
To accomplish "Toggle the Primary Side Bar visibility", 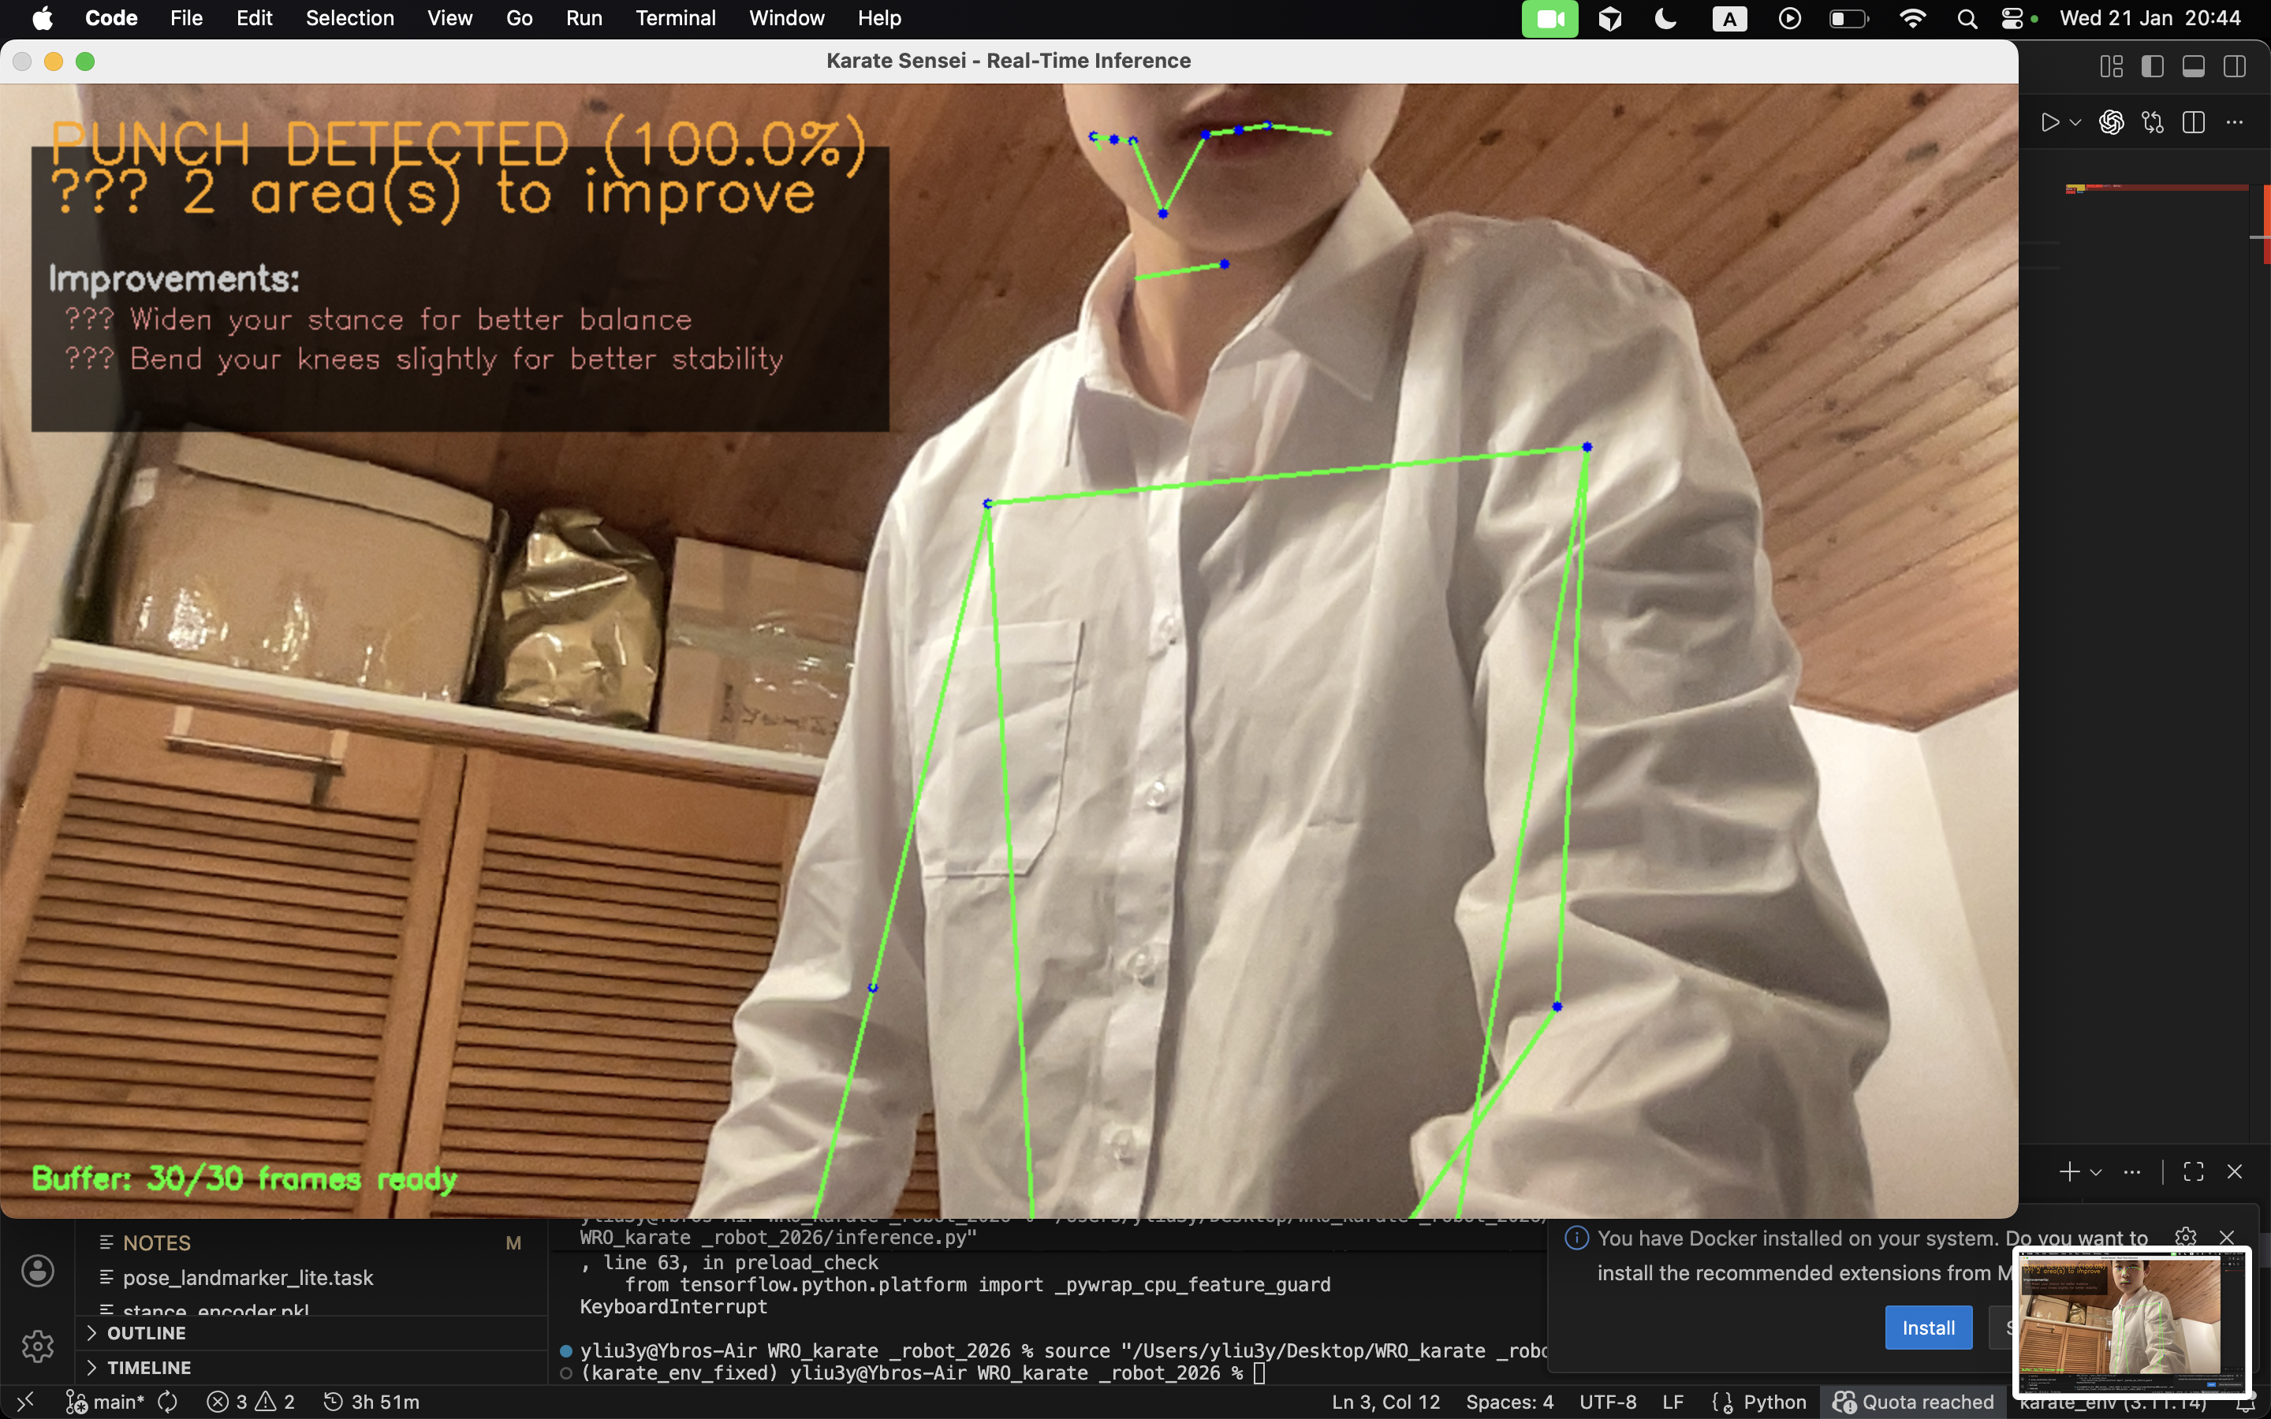I will pyautogui.click(x=2152, y=65).
